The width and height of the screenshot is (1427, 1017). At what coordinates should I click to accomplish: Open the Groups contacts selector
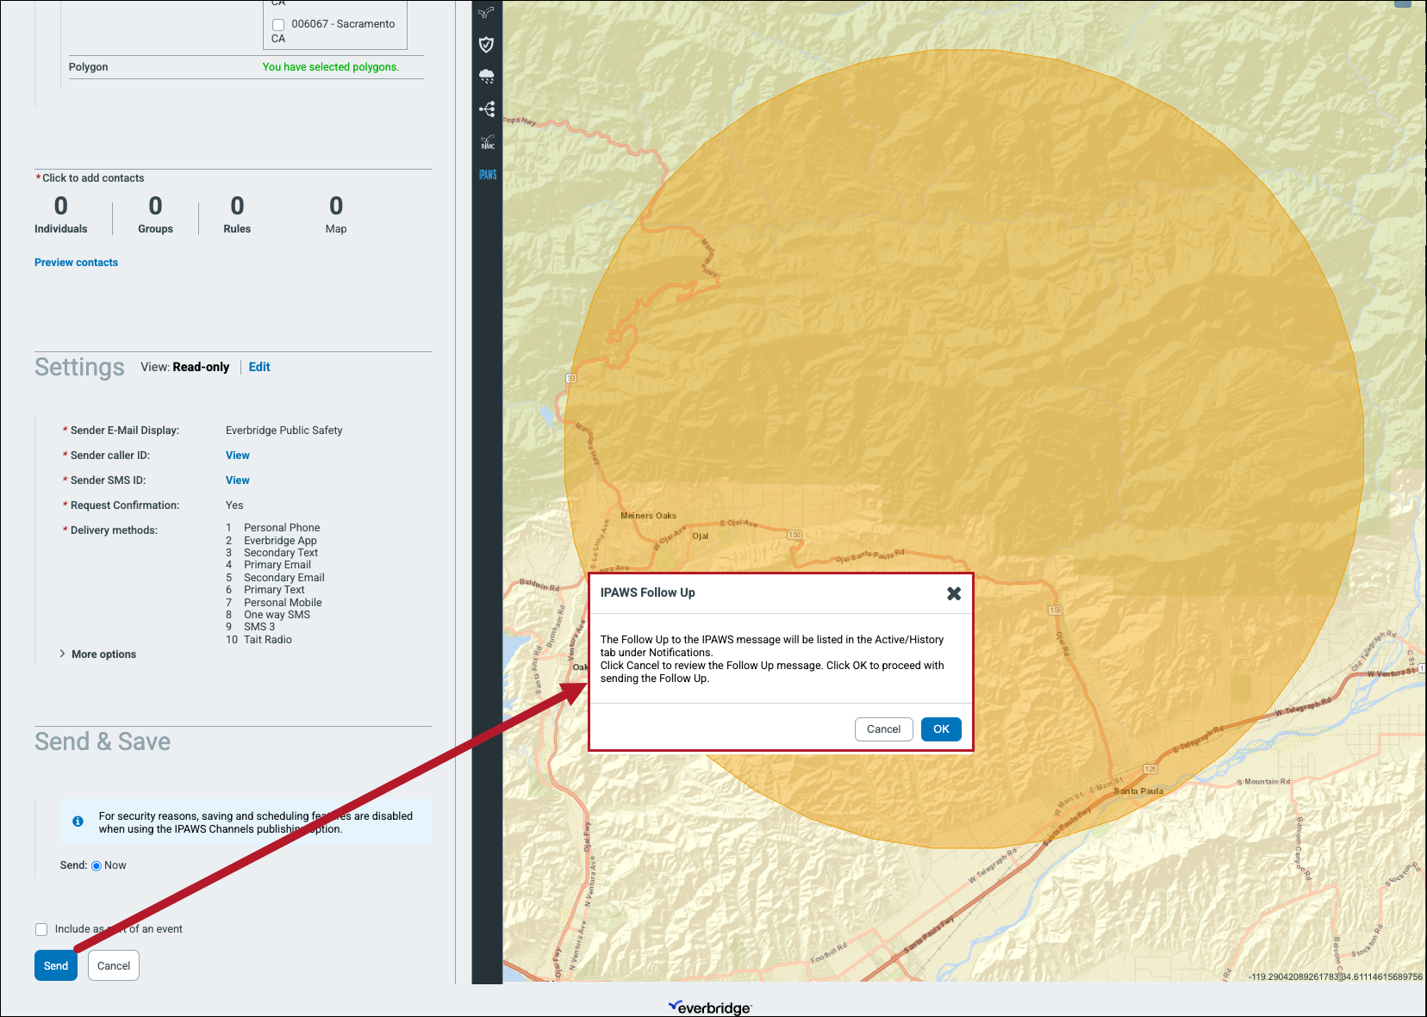point(155,214)
